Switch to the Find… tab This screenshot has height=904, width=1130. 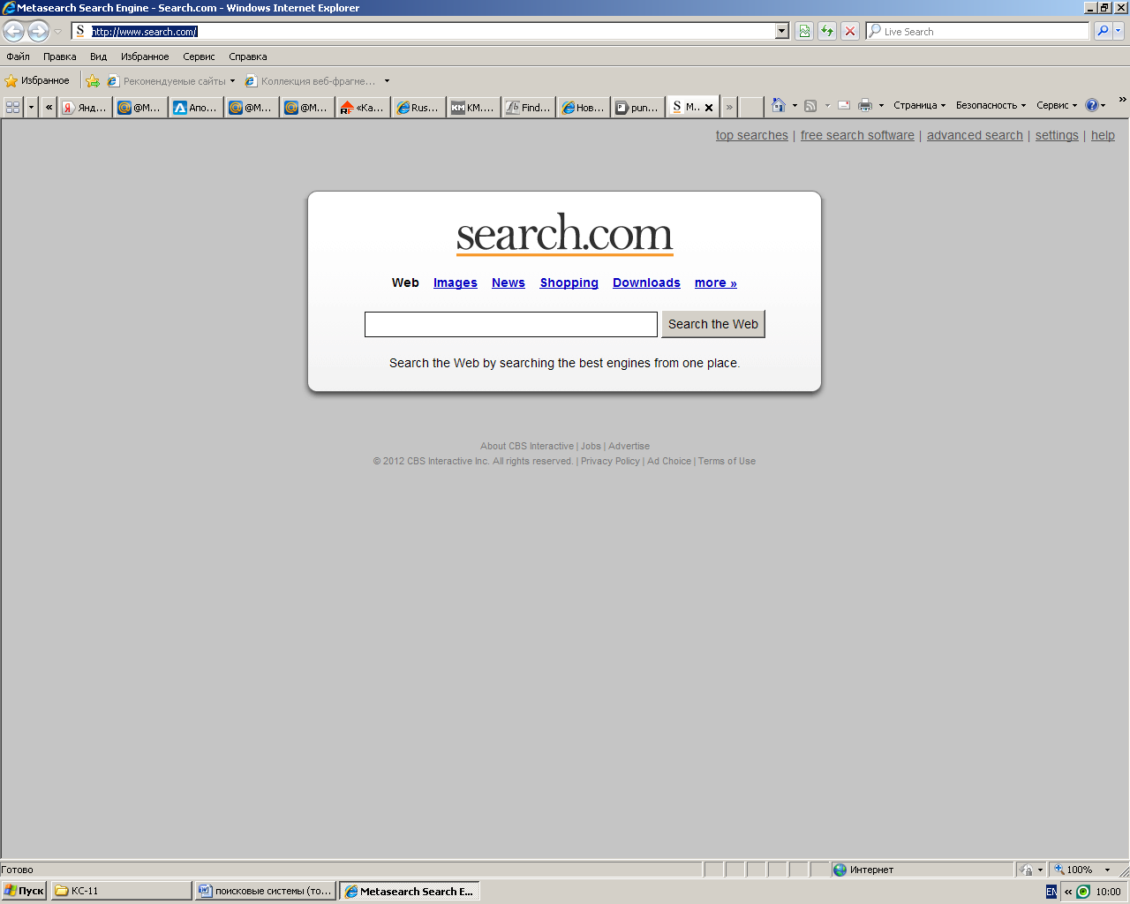pos(528,108)
